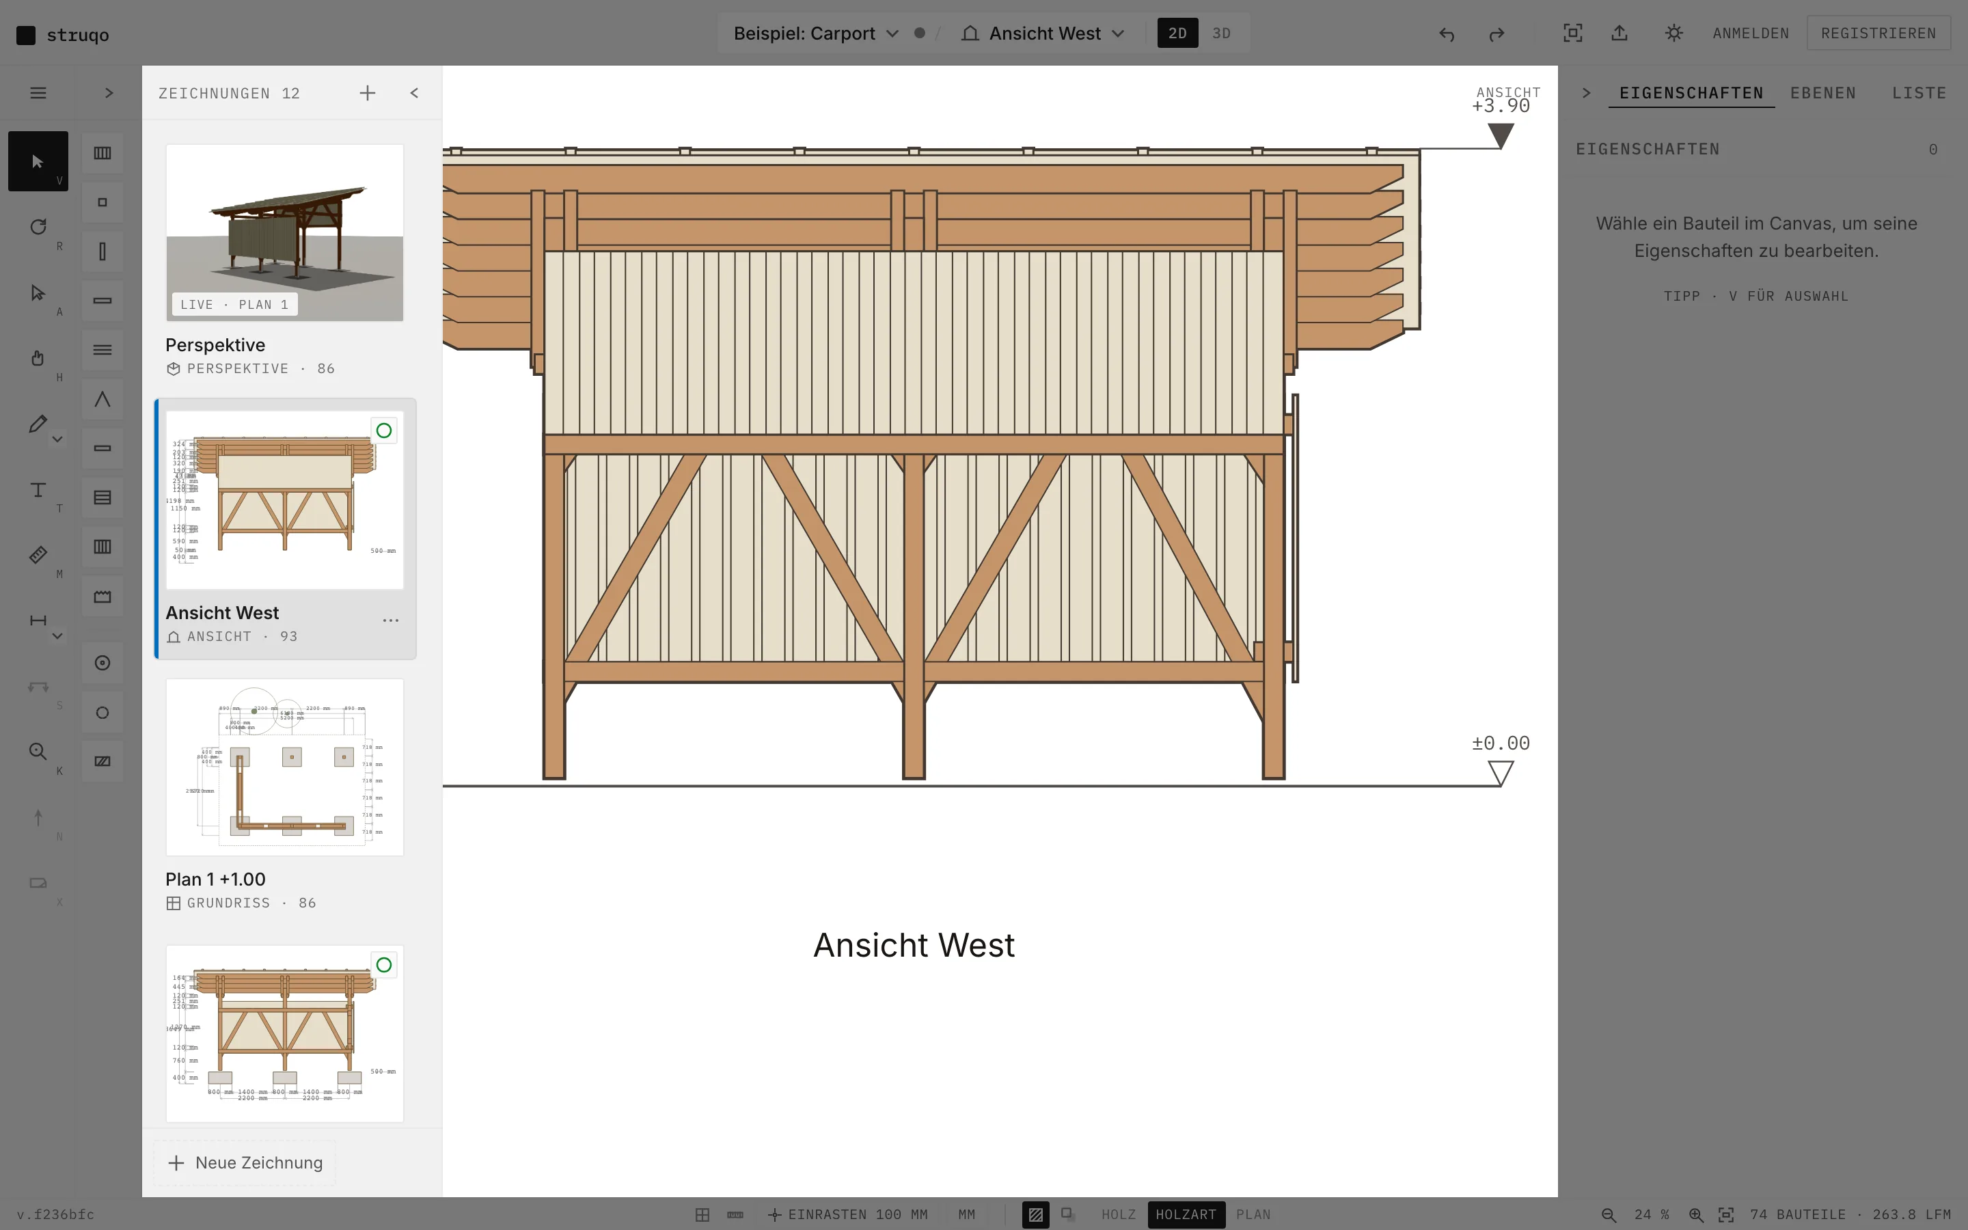This screenshot has width=1968, height=1230.
Task: Switch to the Liste tab
Action: 1918,93
